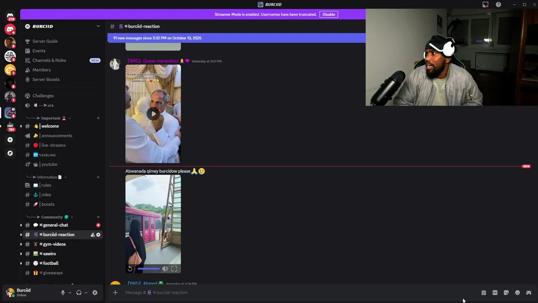Open the sticker picker

tap(506, 292)
